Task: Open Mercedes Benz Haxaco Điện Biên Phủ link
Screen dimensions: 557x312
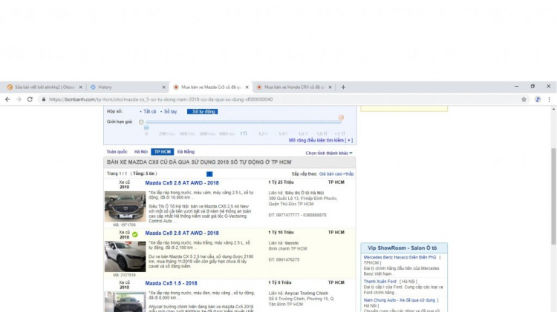Action: (x=400, y=257)
